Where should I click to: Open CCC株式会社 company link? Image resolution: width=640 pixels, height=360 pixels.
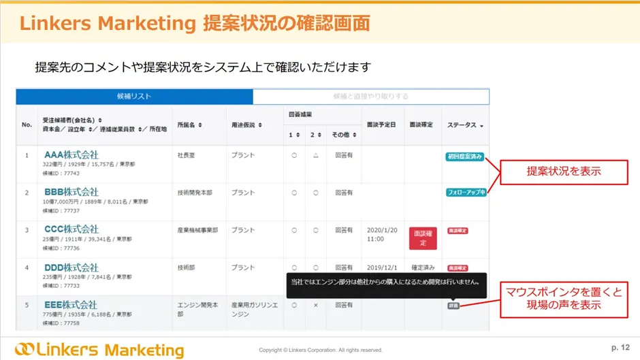(71, 229)
